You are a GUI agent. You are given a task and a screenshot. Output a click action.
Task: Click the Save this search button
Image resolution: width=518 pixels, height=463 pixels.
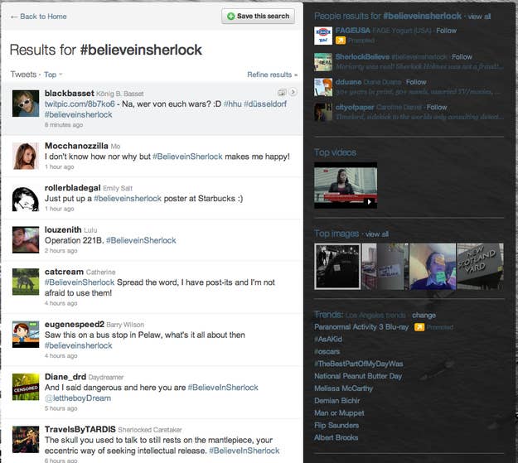258,17
